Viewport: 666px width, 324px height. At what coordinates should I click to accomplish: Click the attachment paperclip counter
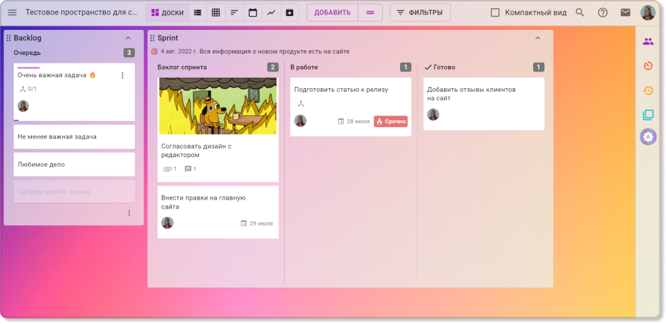[x=170, y=169]
